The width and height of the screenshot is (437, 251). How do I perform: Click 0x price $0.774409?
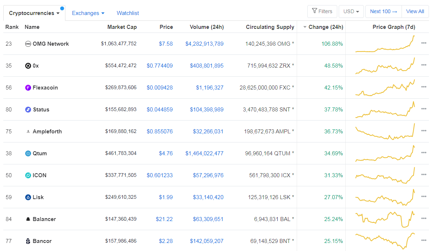coord(160,66)
